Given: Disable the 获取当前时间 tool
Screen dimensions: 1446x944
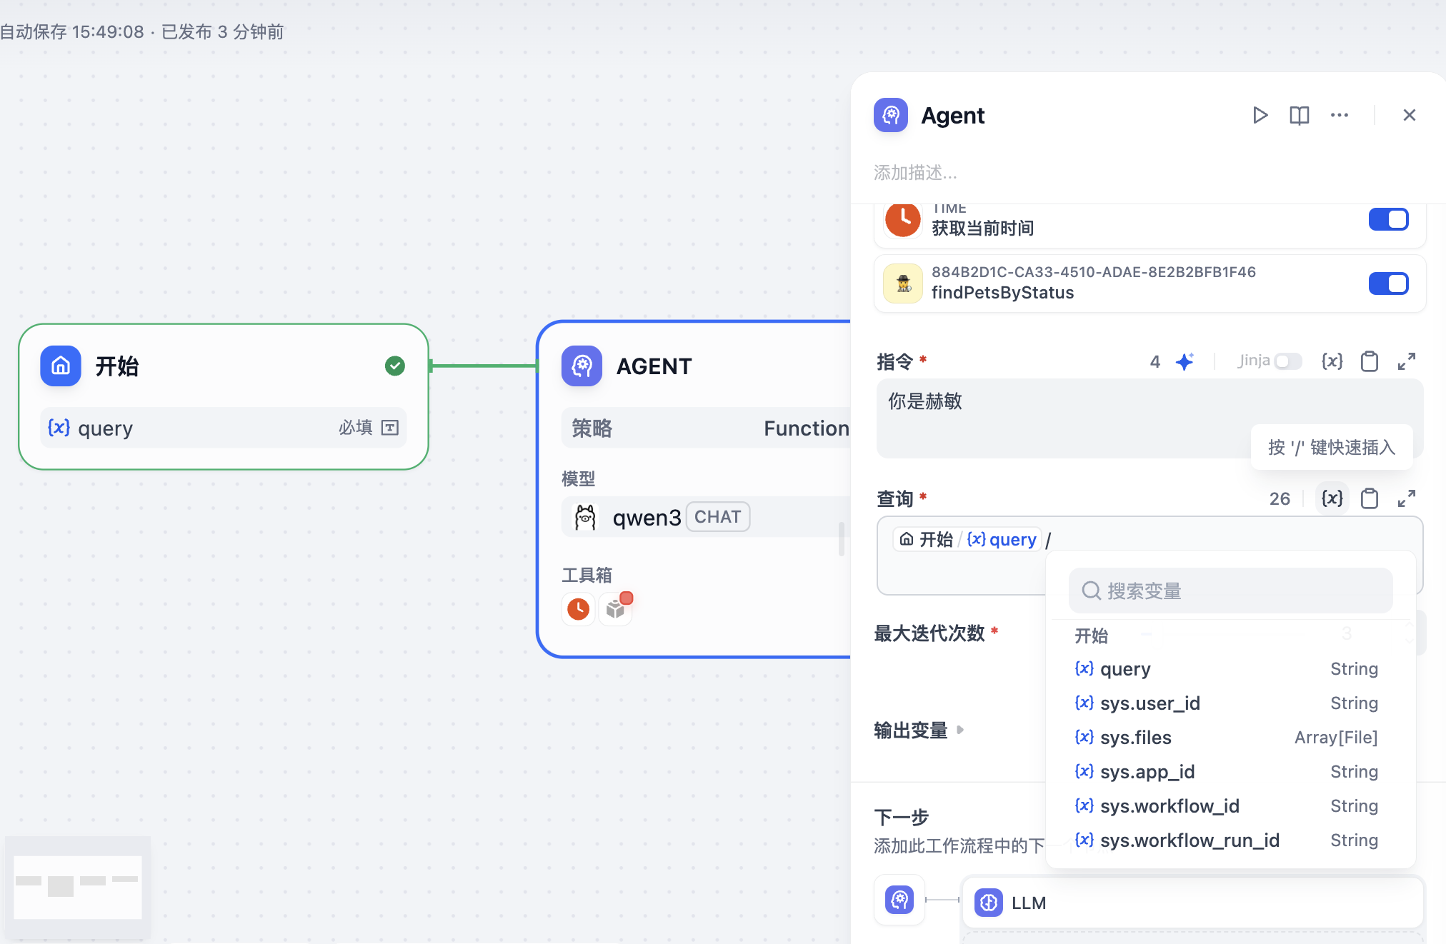Looking at the screenshot, I should 1388,219.
